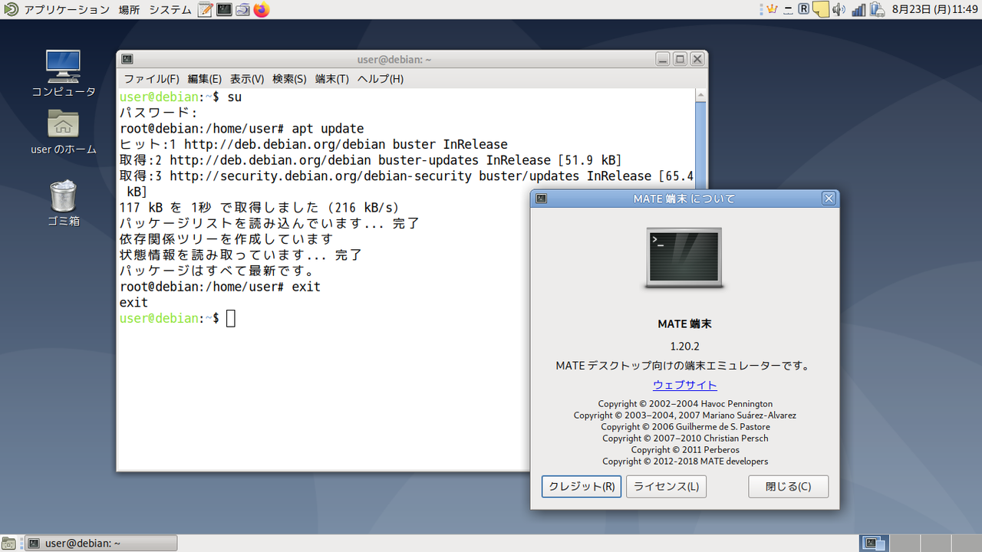This screenshot has width=982, height=552.
Task: Click the input method R indicator
Action: tap(804, 10)
